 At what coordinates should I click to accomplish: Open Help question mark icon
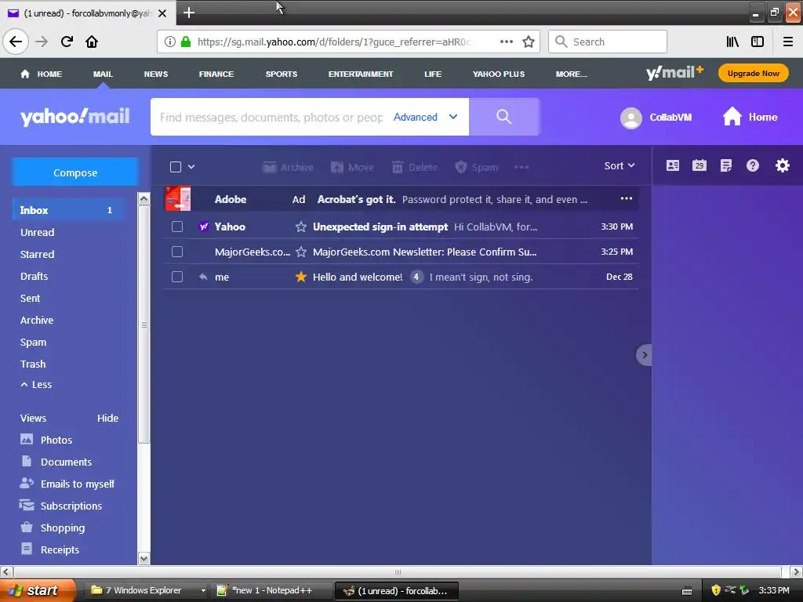pos(752,165)
